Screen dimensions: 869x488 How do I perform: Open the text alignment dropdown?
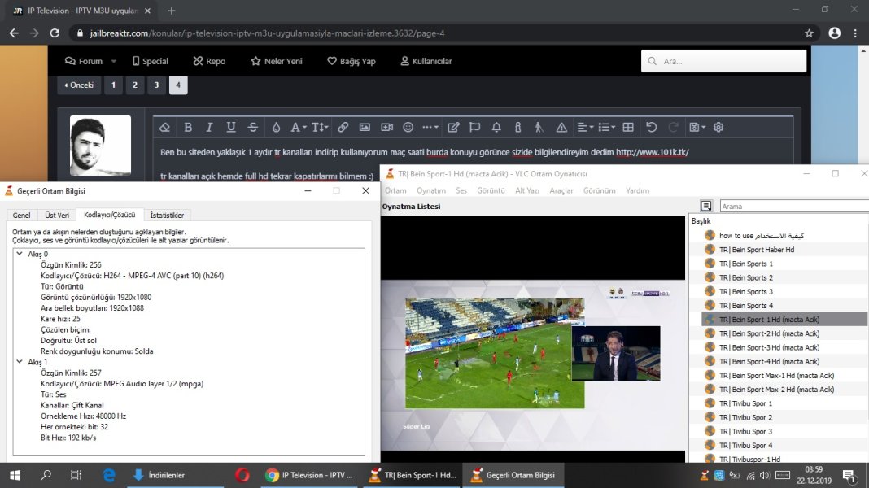pyautogui.click(x=585, y=128)
